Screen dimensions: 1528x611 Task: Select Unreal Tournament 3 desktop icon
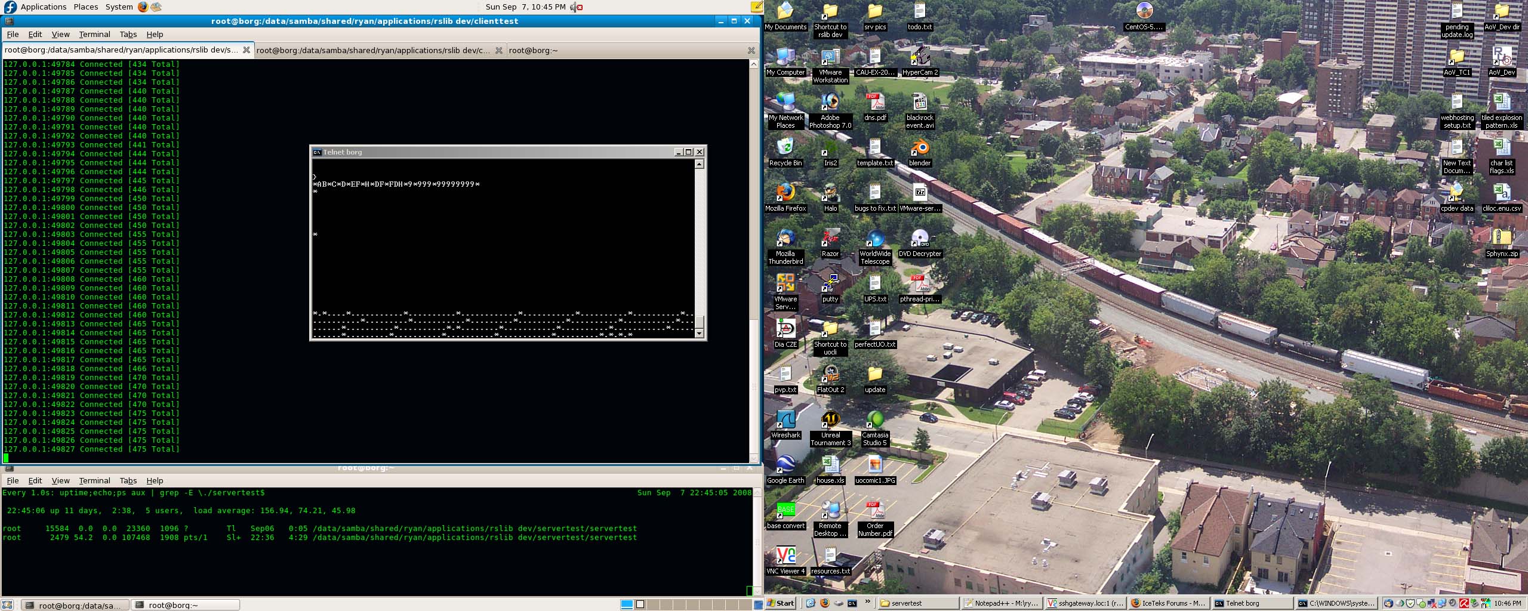coord(830,428)
